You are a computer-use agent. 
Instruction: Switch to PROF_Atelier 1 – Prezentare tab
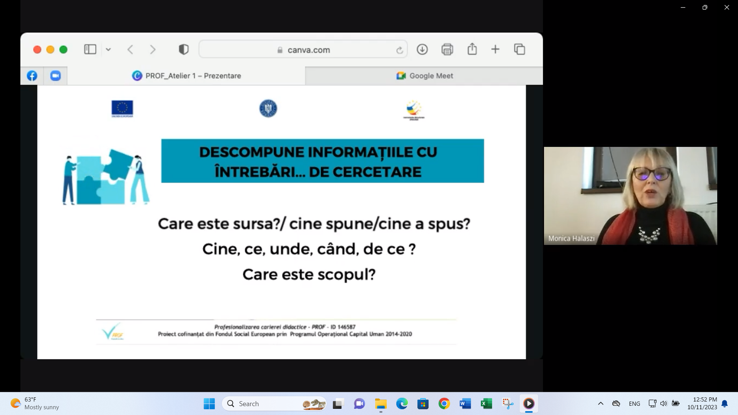tap(186, 76)
